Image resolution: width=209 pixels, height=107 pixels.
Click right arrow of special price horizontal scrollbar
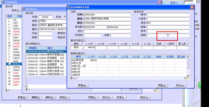185,78
